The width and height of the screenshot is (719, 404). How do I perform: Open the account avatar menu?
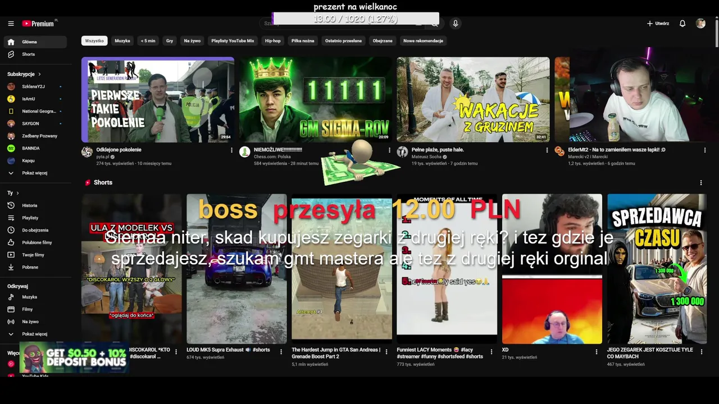point(700,24)
